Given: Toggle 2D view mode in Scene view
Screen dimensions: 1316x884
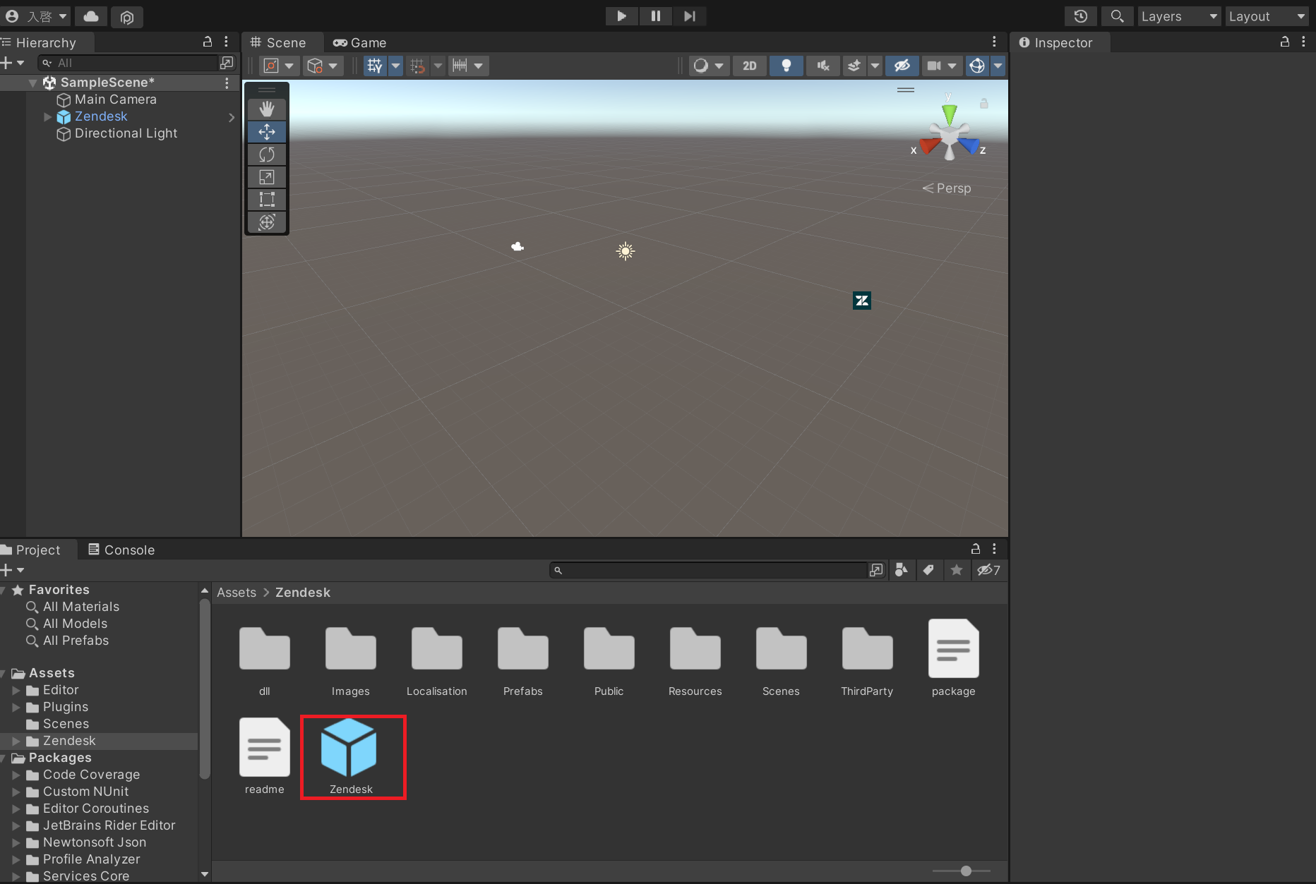Looking at the screenshot, I should [749, 66].
